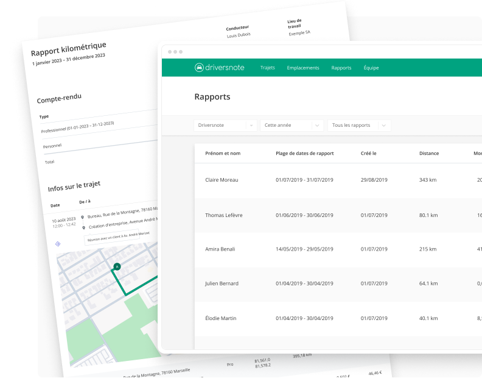Open the Tous les rapports dropdown
Viewport: 482px width, 378px height.
tap(358, 125)
